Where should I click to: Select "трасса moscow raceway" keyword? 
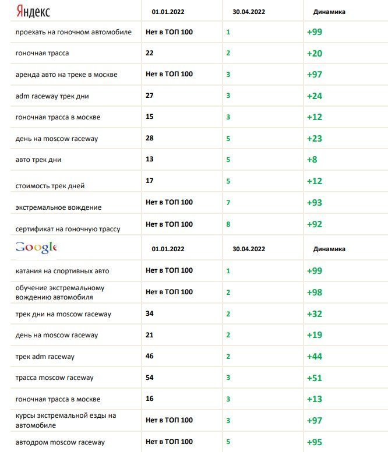54,378
